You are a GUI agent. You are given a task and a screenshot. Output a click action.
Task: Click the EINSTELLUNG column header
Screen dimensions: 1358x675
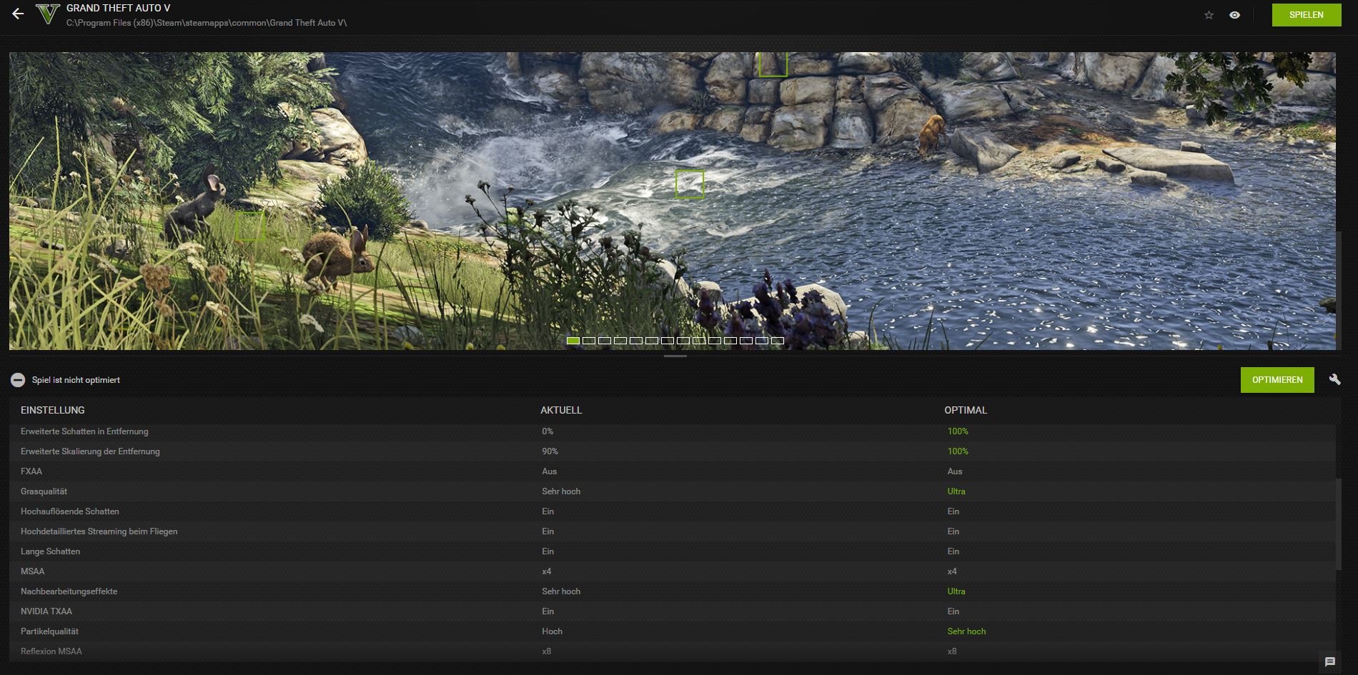pyautogui.click(x=53, y=410)
